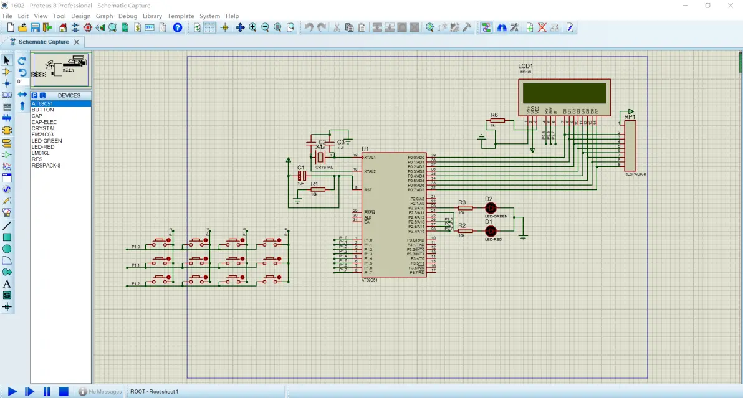743x398 pixels.
Task: Choose the 2D Graphics Line tool
Action: pos(7,225)
